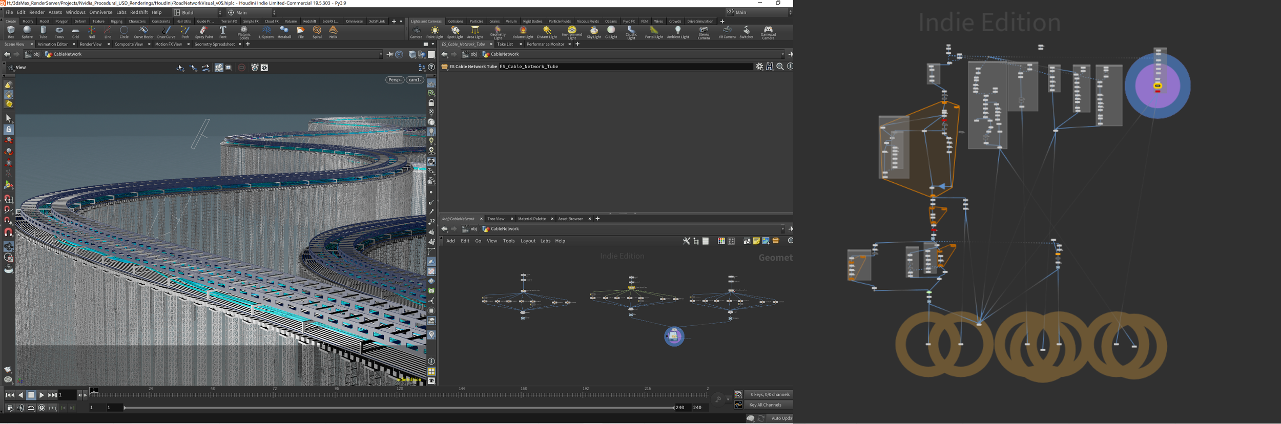Open parameter gear menu for ES_Cable_Network_Tube
This screenshot has height=424, width=1281.
pyautogui.click(x=759, y=67)
